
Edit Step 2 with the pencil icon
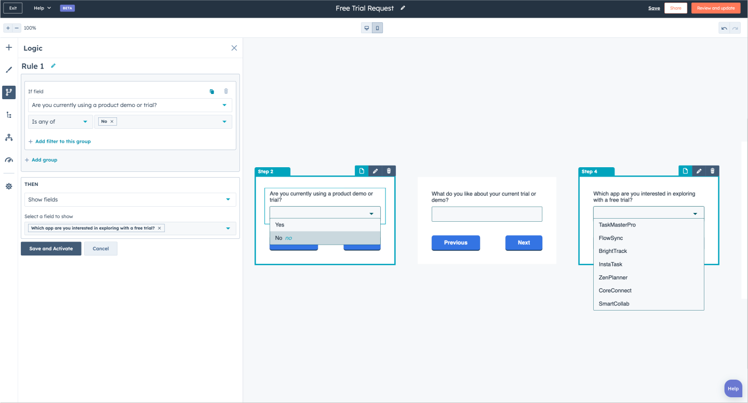[x=375, y=170]
